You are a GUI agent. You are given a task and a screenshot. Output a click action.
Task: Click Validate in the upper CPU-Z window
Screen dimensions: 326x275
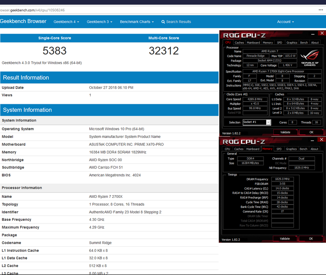coord(285,132)
